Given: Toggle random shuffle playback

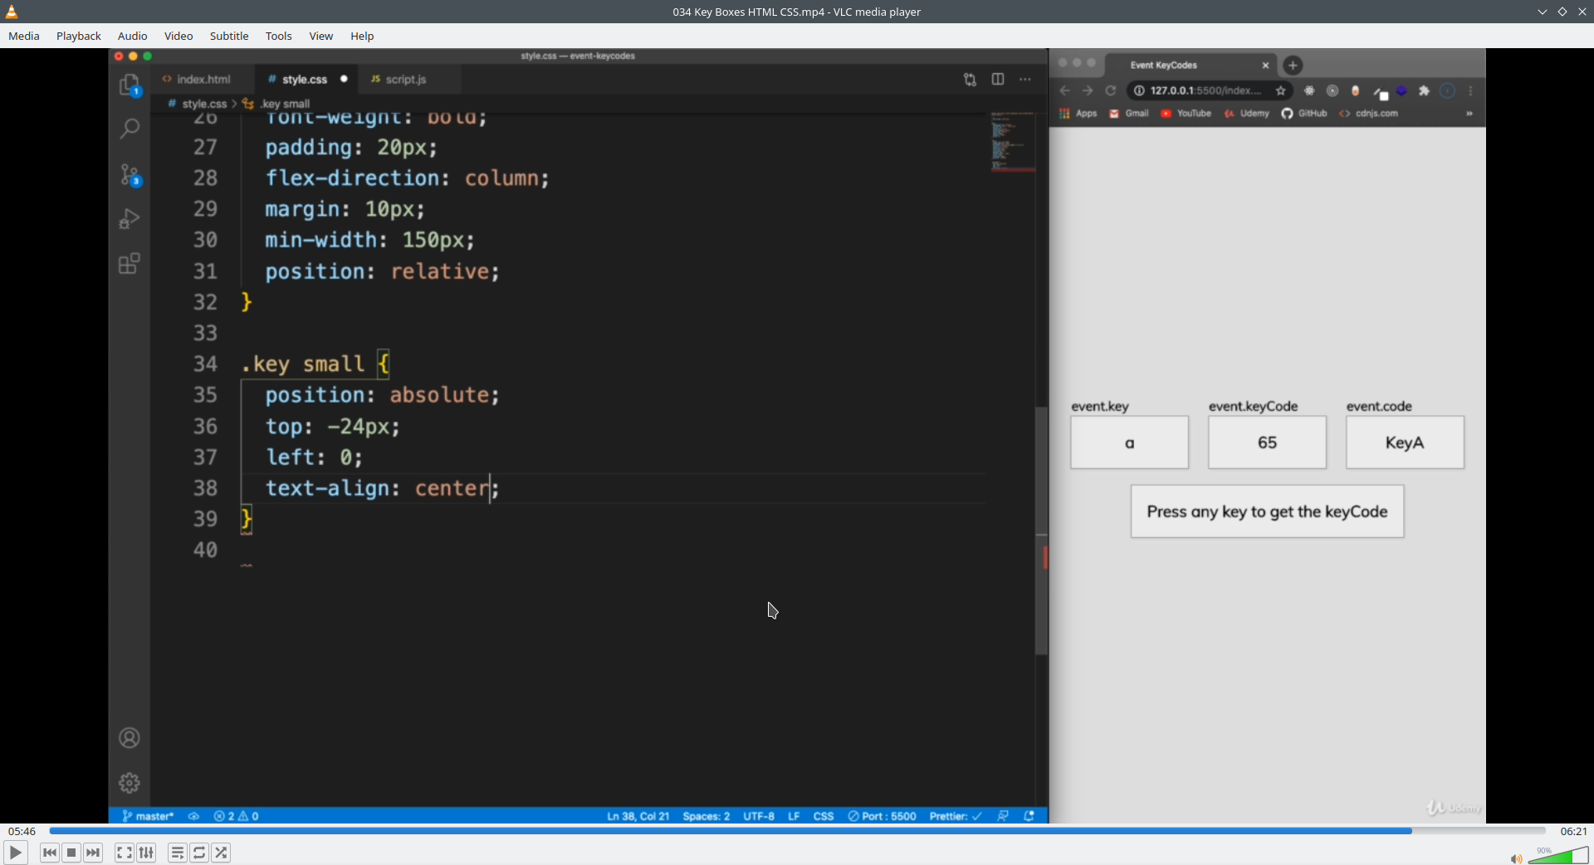Looking at the screenshot, I should pyautogui.click(x=221, y=853).
